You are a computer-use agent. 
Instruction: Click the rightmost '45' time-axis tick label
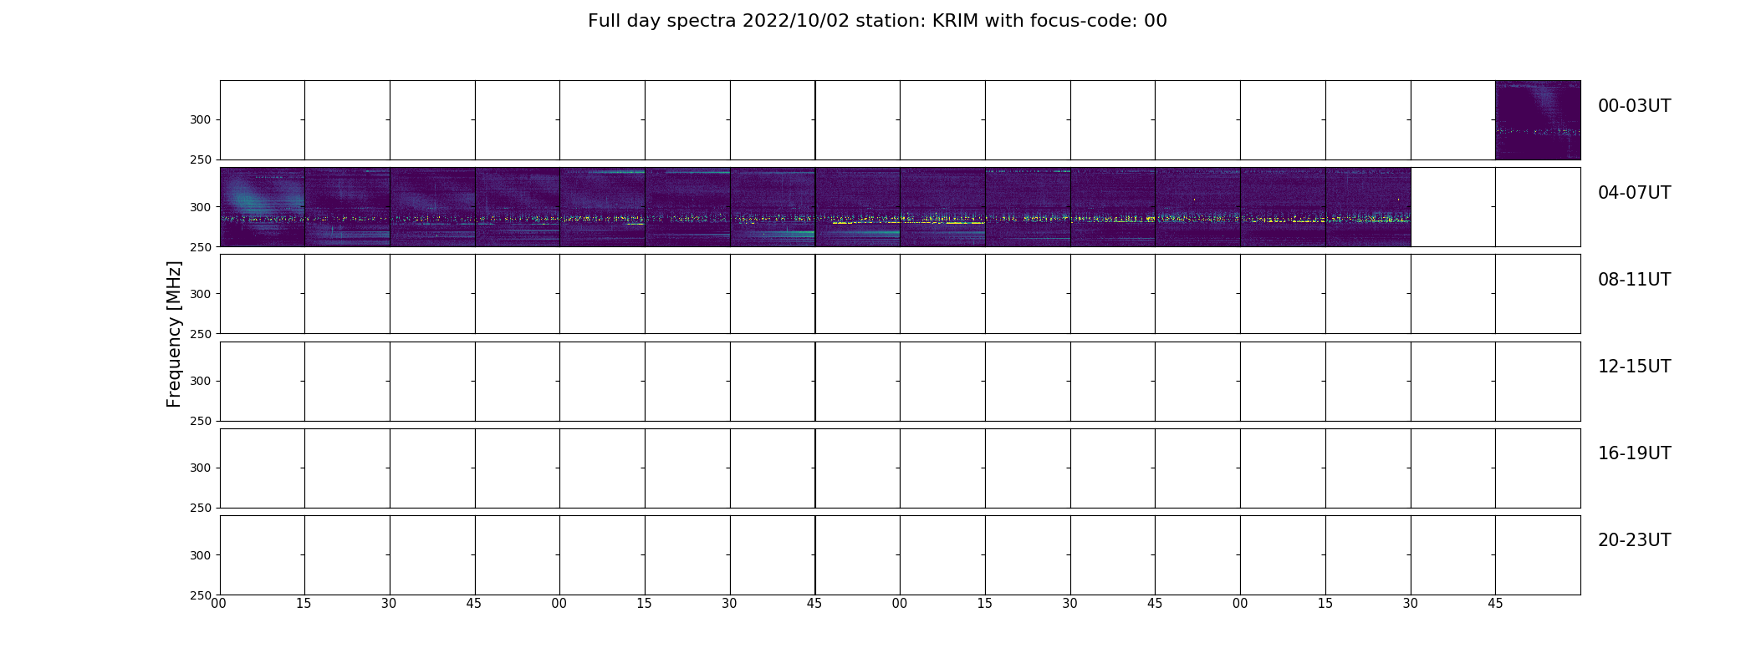point(1495,604)
